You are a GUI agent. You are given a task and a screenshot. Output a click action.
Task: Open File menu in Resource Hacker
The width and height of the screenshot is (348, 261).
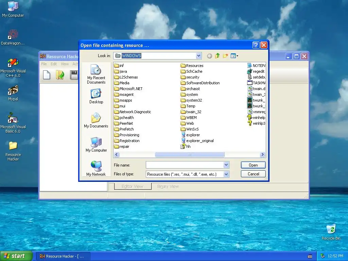(44, 64)
